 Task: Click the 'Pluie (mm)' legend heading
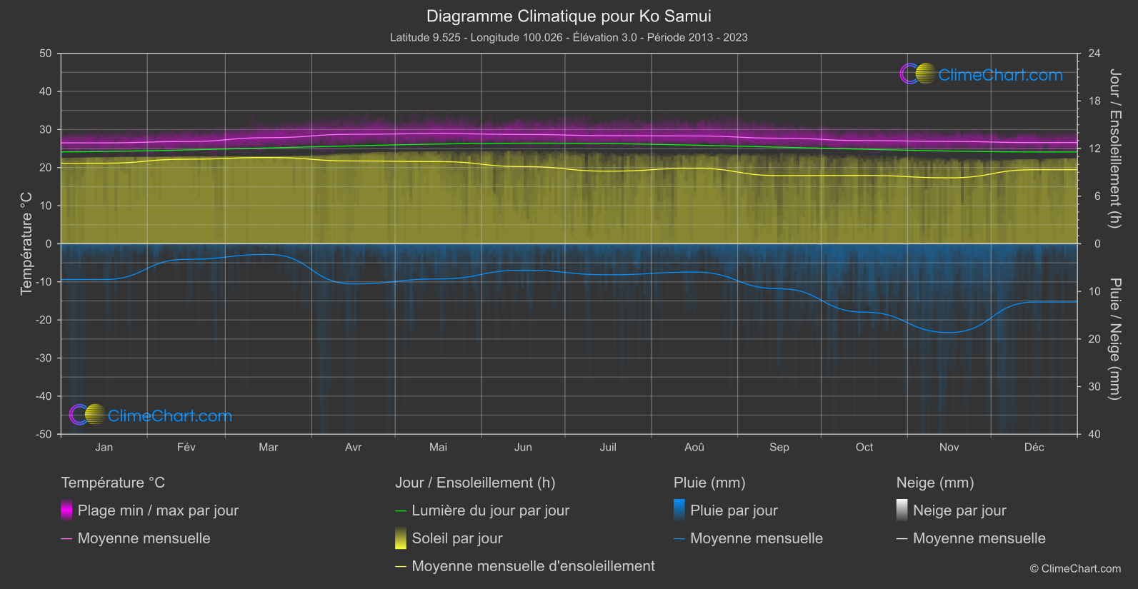click(709, 483)
